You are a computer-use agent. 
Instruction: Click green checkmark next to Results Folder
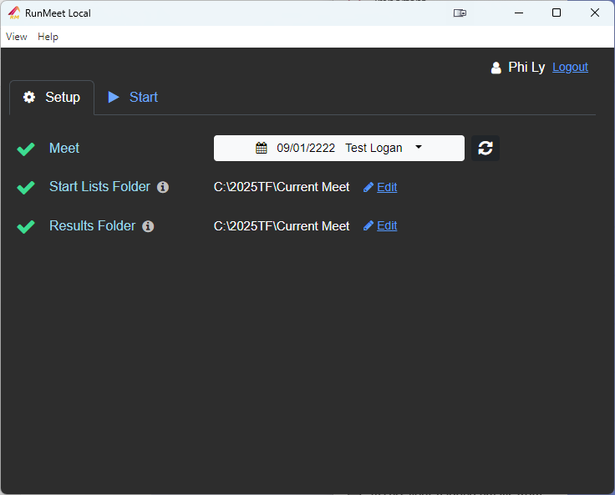(x=26, y=226)
